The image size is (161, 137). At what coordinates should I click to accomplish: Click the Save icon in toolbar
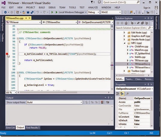point(28,12)
